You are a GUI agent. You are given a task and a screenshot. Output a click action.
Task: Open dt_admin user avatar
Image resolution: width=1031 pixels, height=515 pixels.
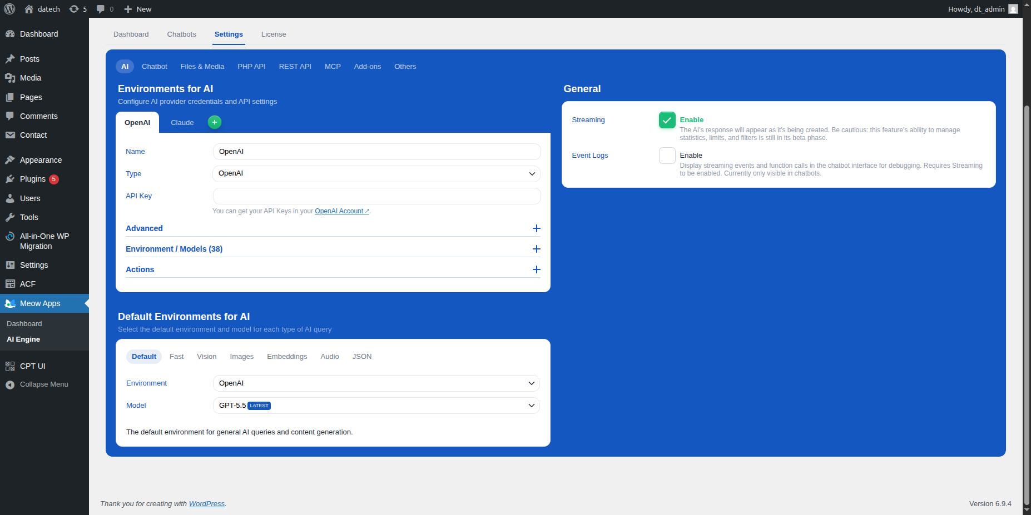pyautogui.click(x=1013, y=9)
